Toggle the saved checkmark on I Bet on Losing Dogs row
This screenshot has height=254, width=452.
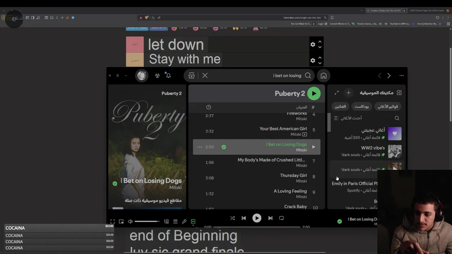tap(224, 147)
